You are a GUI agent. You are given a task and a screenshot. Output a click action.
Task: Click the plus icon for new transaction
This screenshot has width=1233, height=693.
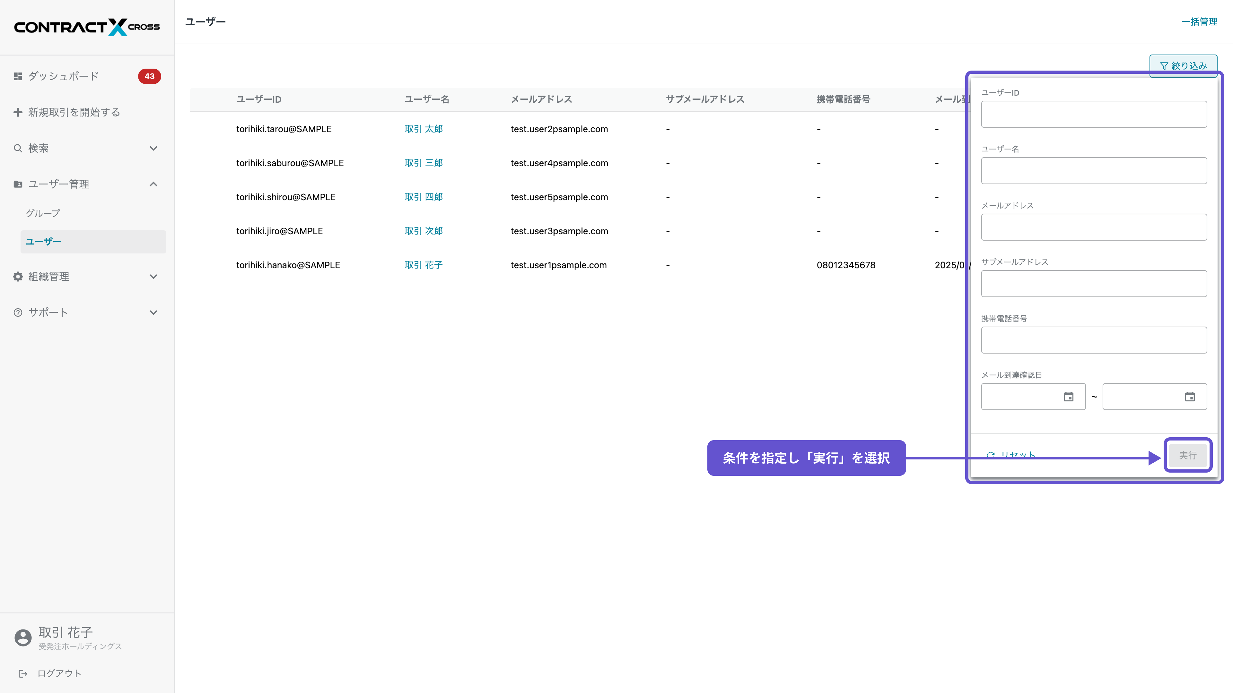click(18, 112)
